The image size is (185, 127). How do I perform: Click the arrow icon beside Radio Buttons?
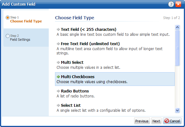tap(58, 91)
